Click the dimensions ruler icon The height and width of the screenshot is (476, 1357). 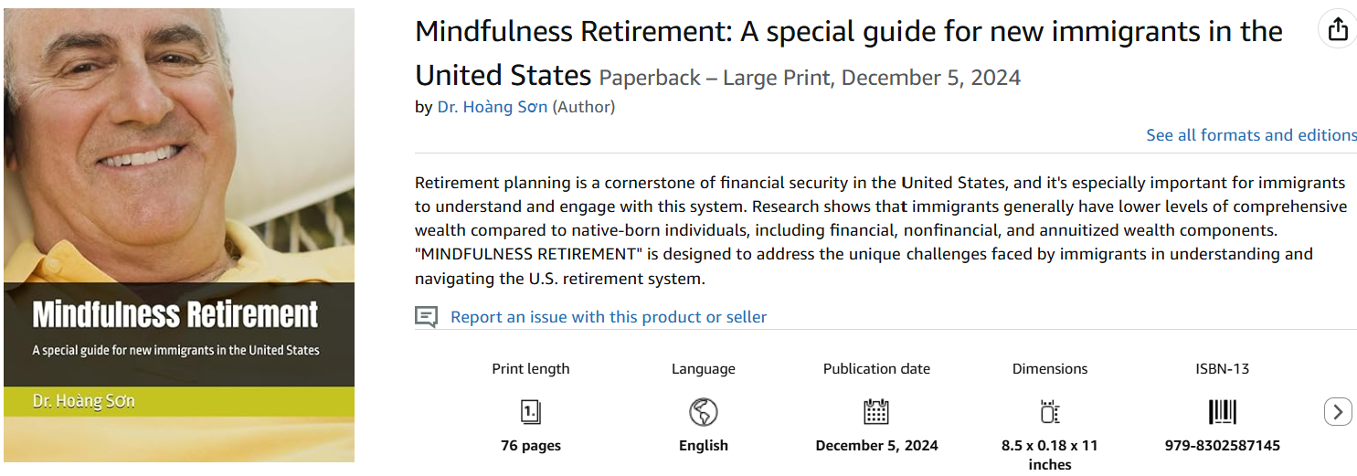point(1049,412)
